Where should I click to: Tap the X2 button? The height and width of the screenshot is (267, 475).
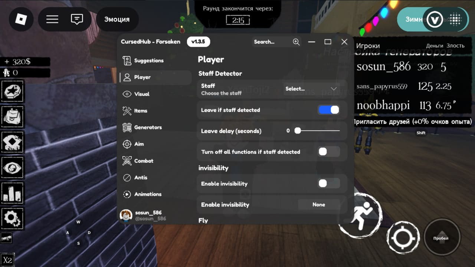pos(7,260)
